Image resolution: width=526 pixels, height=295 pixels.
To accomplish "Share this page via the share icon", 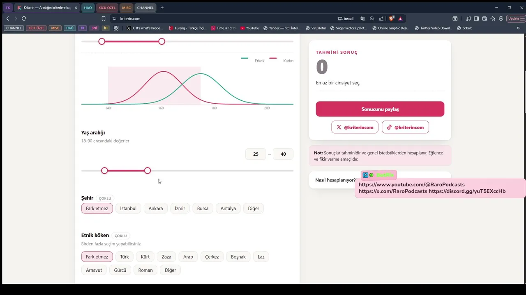I will point(381,18).
